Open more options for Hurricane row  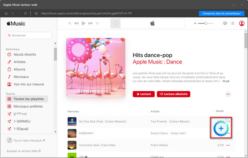(228, 145)
